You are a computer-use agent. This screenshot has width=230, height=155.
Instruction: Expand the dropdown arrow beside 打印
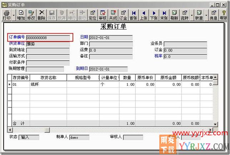[14, 15]
